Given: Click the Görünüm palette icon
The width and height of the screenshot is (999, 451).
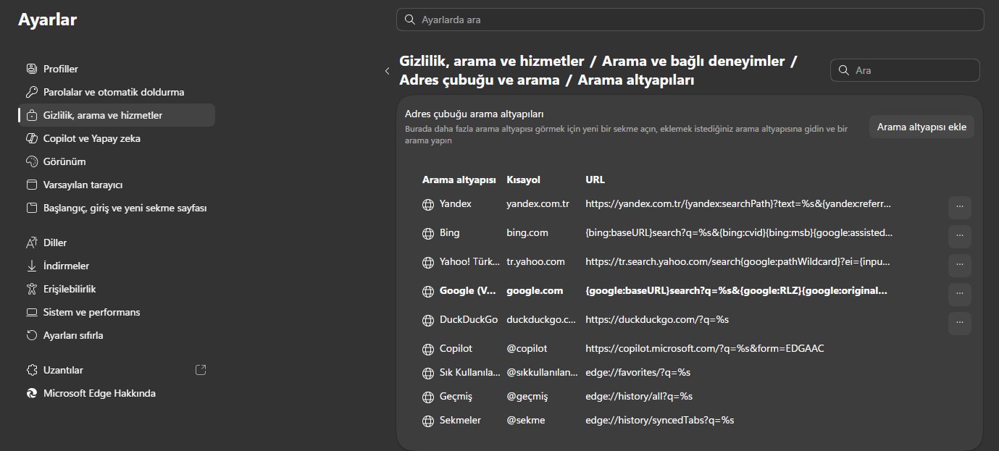Looking at the screenshot, I should (x=31, y=161).
